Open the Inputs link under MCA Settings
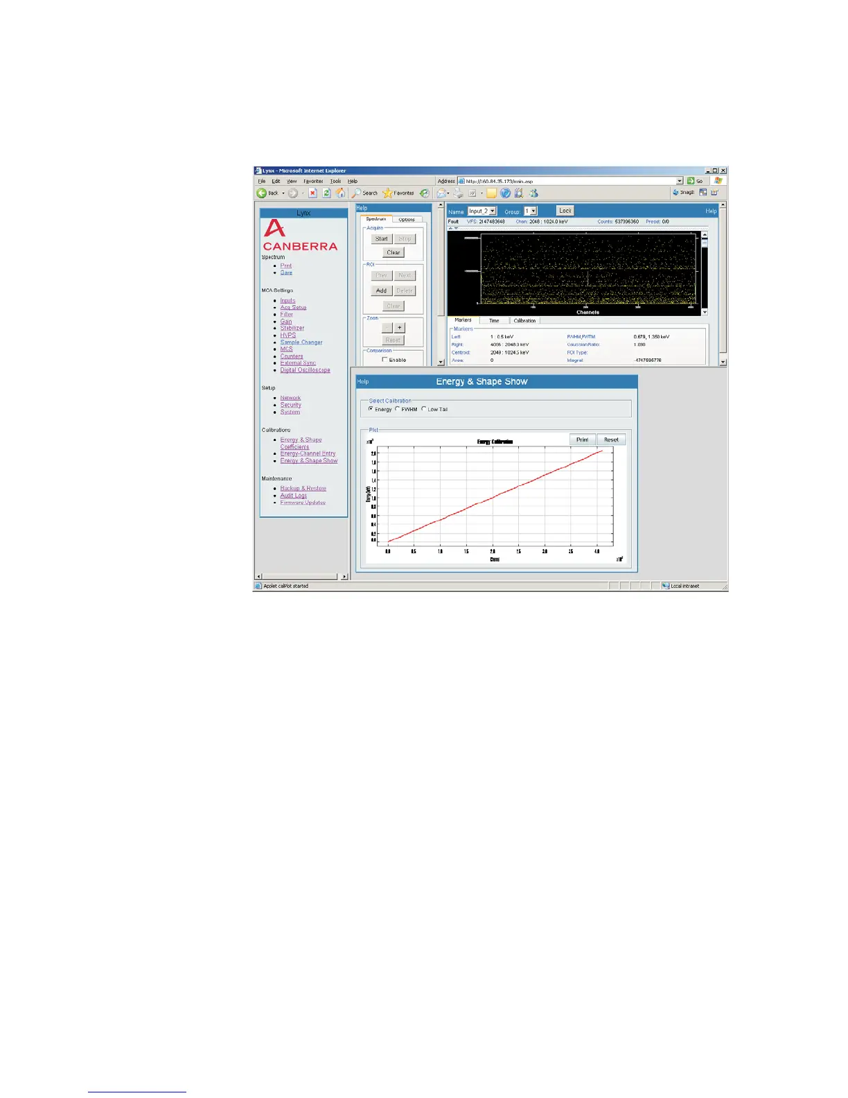This screenshot has height=1098, width=848. [288, 301]
